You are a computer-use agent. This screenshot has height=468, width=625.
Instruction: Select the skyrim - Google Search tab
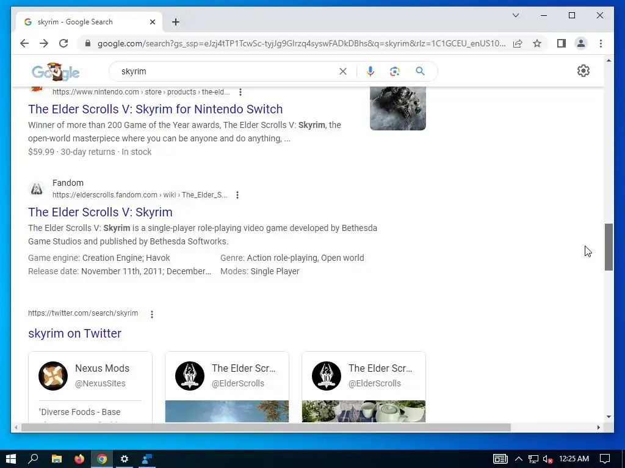coord(89,22)
